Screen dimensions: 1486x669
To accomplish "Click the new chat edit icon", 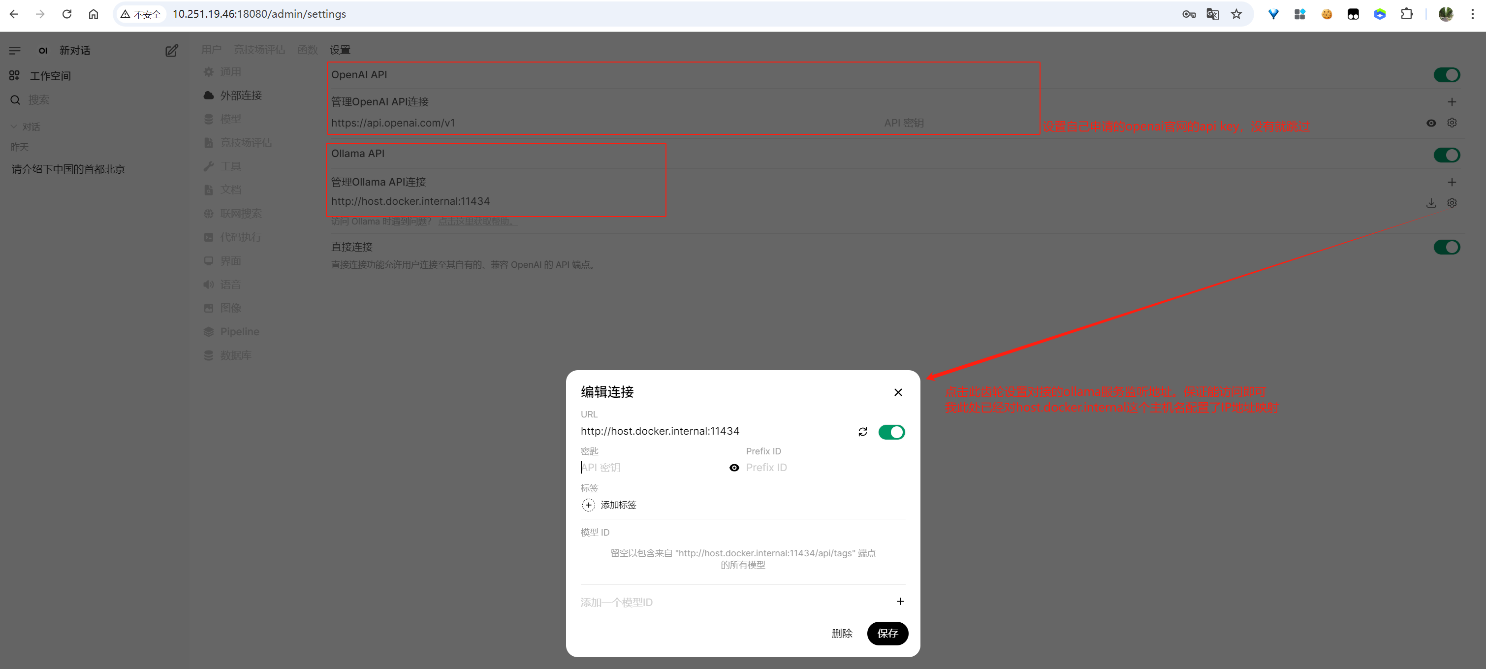I will [x=171, y=51].
